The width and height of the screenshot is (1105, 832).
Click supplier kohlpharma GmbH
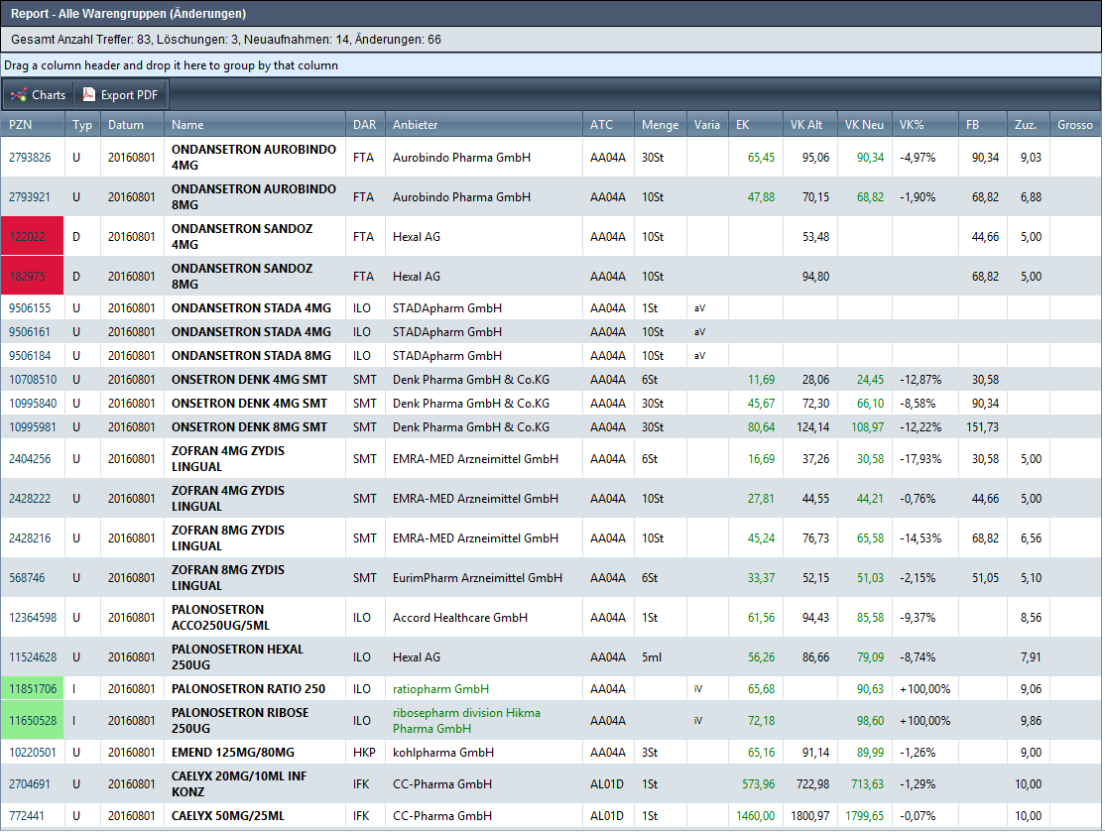pos(443,753)
